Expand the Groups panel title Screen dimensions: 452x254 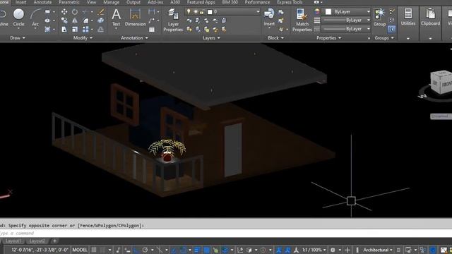tap(384, 37)
